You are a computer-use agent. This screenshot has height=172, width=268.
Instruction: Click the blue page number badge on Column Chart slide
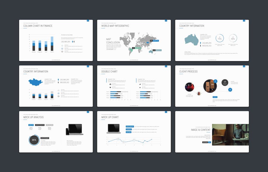point(88,20)
